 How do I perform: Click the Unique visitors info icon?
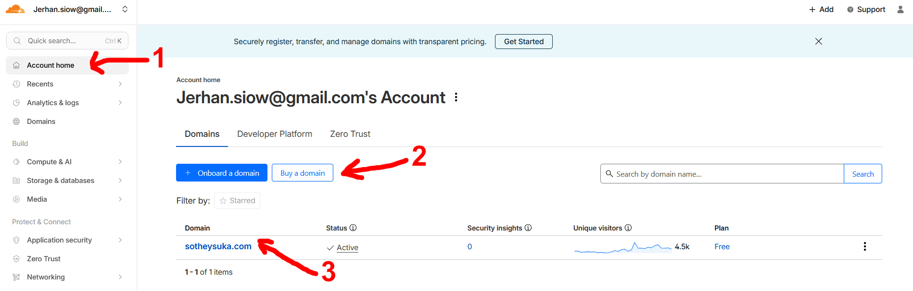tap(628, 228)
